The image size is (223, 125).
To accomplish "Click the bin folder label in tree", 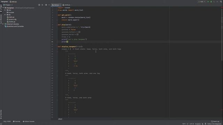I will click(x=10, y=10).
